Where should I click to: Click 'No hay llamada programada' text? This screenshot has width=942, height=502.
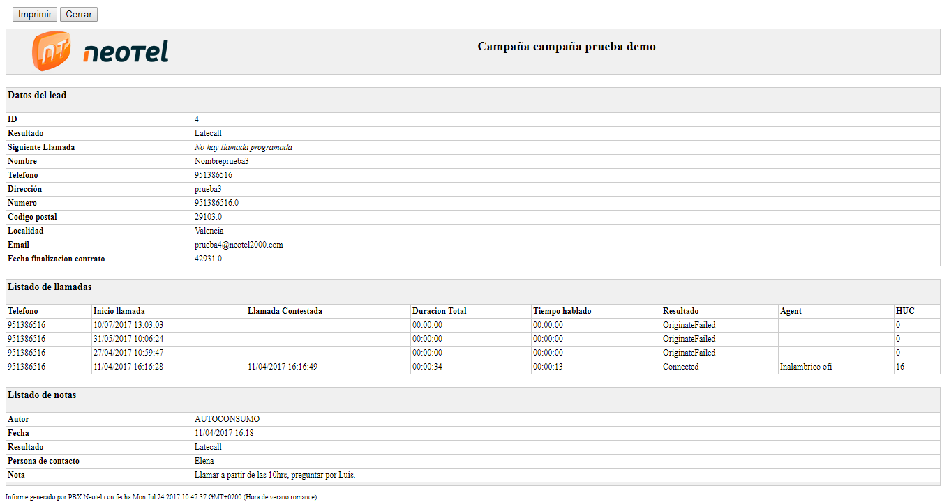(243, 147)
